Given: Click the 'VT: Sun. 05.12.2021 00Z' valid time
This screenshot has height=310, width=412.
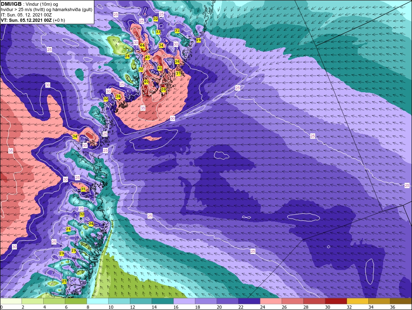Looking at the screenshot, I should [26, 20].
